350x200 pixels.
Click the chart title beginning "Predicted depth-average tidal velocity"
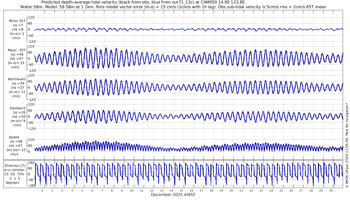[x=143, y=2]
